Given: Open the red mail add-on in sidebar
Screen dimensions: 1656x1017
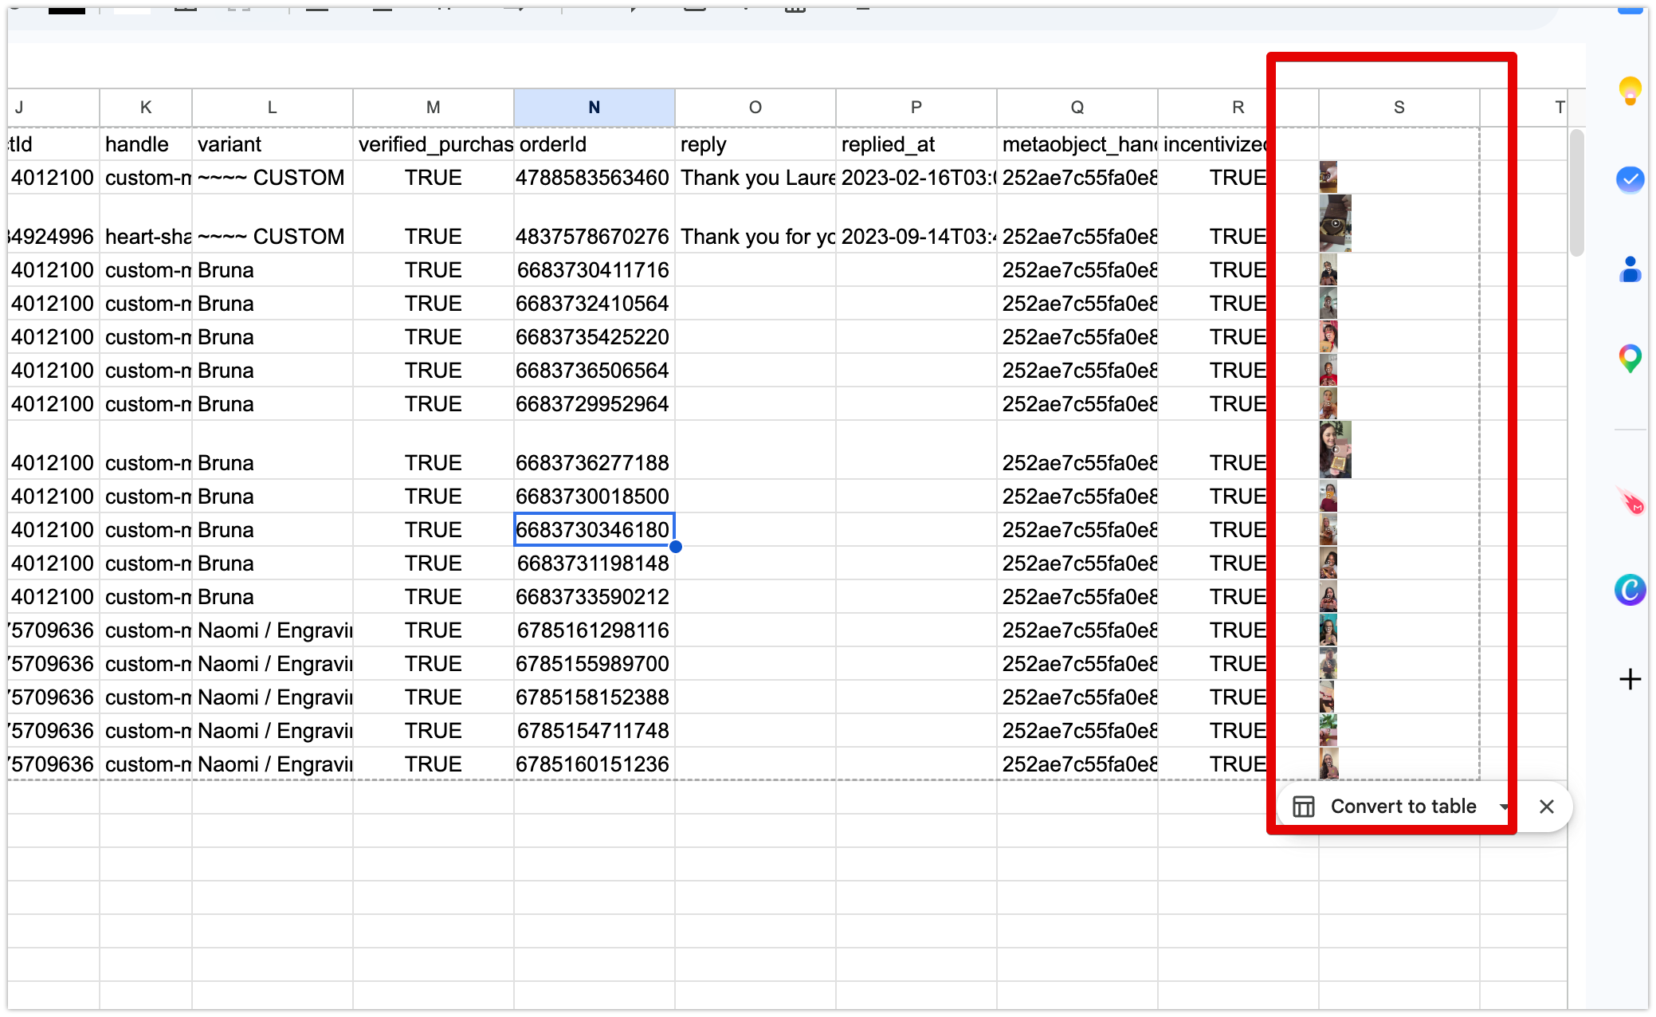Looking at the screenshot, I should tap(1630, 501).
